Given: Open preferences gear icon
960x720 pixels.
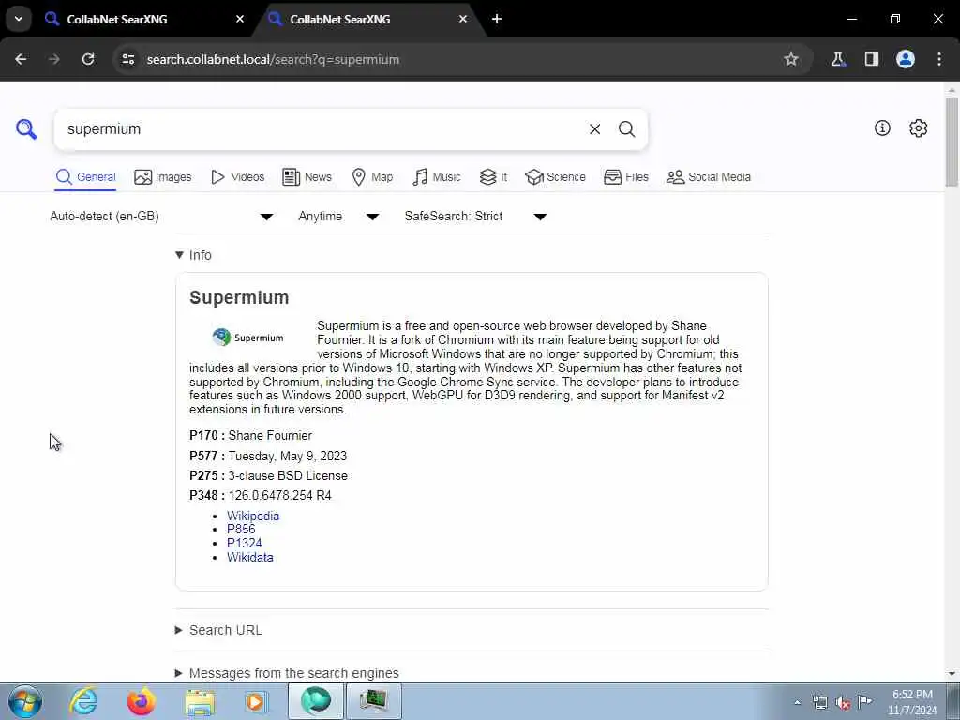Looking at the screenshot, I should pyautogui.click(x=919, y=127).
